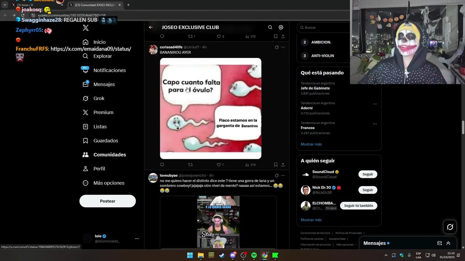Follow SoundCloud
465x261 pixels.
[368, 174]
